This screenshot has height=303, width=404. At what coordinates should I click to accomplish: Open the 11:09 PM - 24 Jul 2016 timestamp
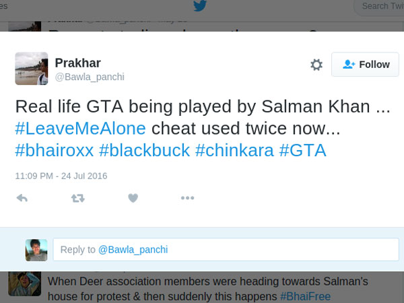[61, 176]
